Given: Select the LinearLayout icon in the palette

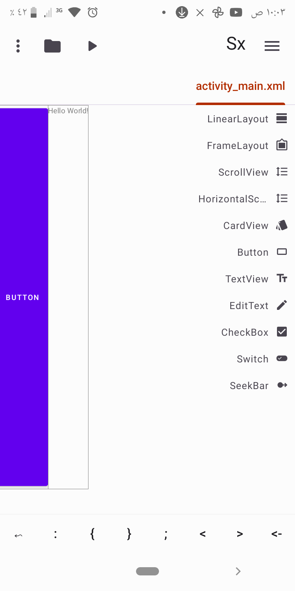Looking at the screenshot, I should [281, 118].
